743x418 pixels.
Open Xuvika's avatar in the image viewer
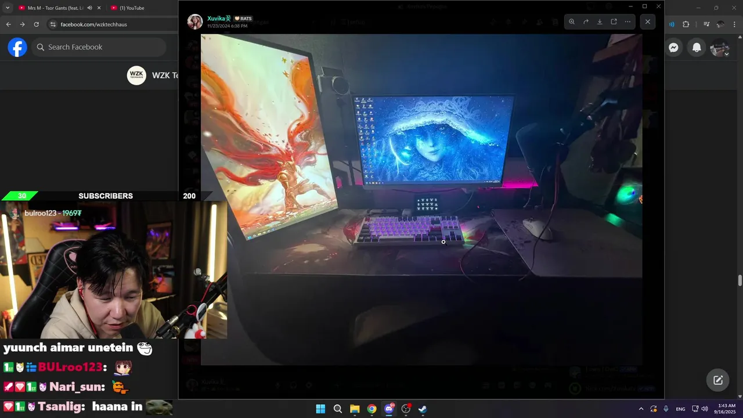coord(195,22)
